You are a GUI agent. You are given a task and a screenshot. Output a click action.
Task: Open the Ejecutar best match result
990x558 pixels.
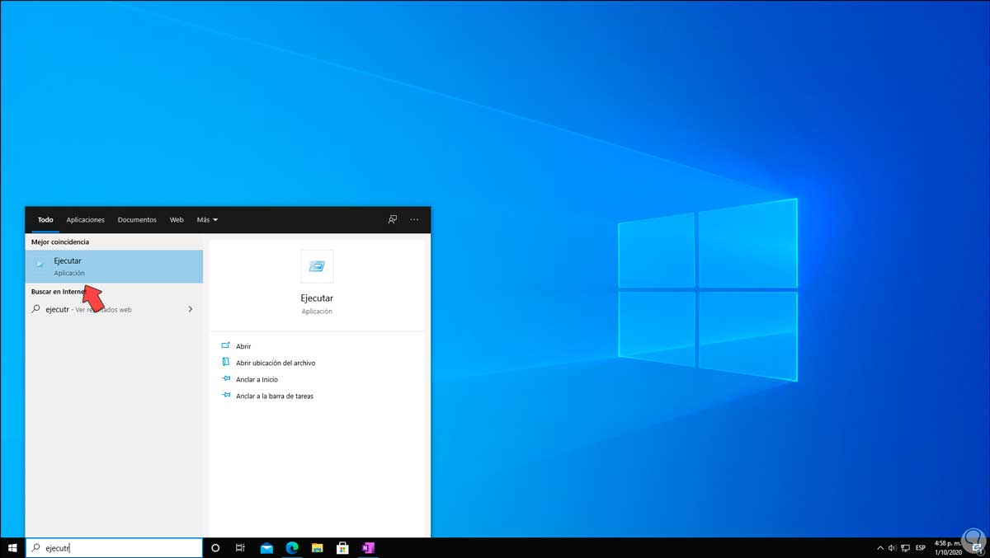point(115,266)
